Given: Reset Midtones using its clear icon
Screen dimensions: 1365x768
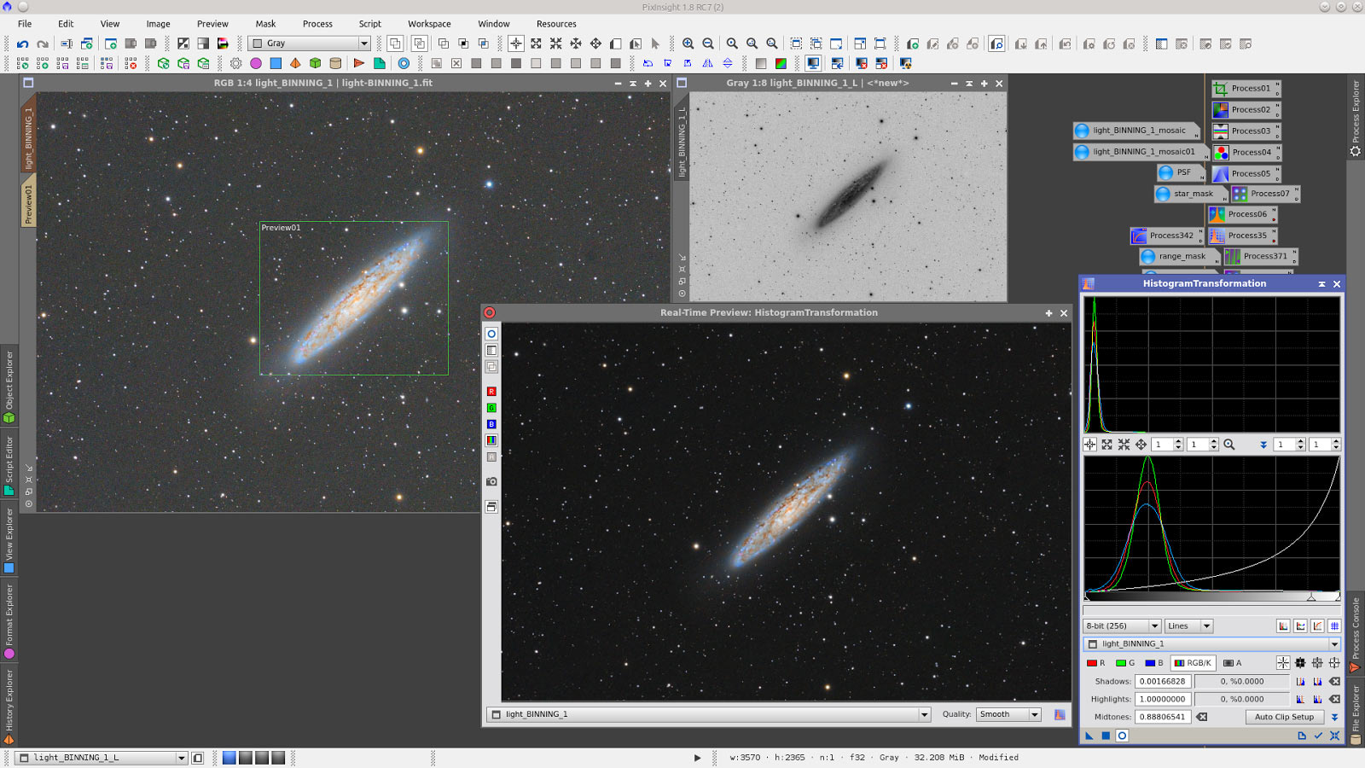Looking at the screenshot, I should click(x=1202, y=717).
